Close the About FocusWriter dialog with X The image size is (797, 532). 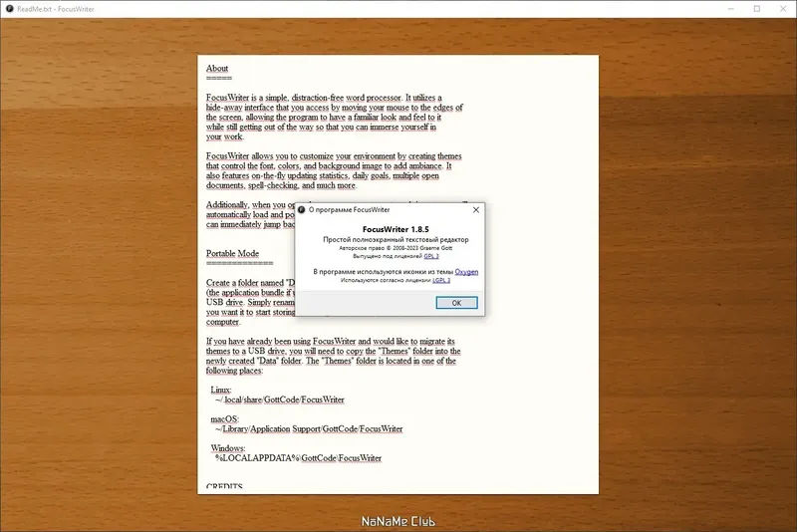476,210
